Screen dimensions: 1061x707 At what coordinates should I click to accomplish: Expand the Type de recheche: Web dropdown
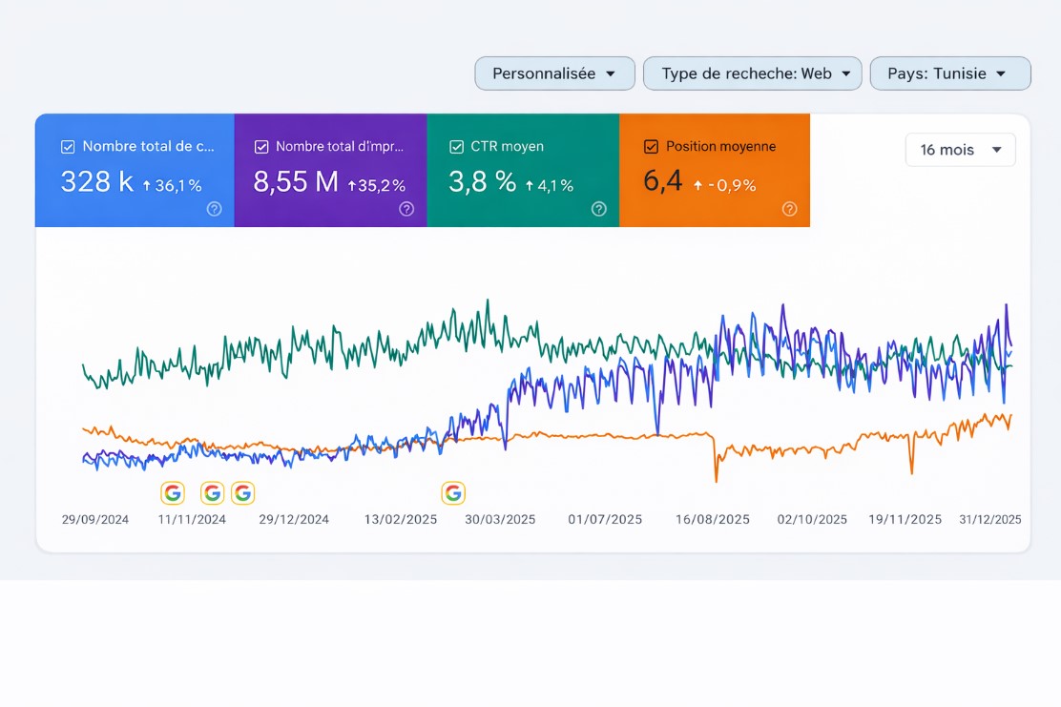(x=752, y=73)
